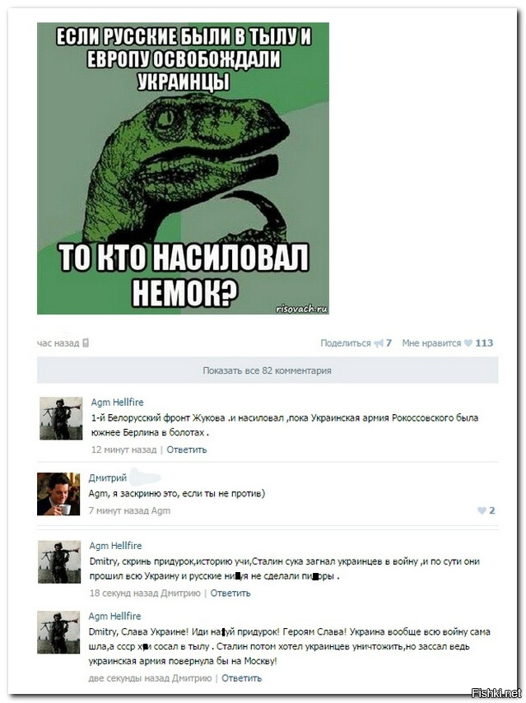
Task: Click 'Ответить' under the last comment
Action: tap(241, 678)
